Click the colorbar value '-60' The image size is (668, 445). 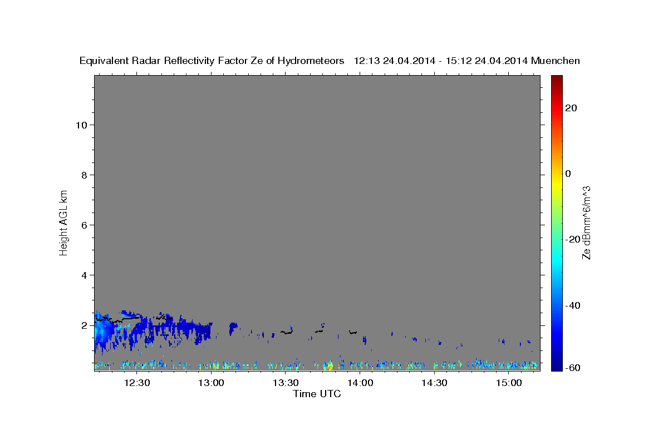tap(573, 367)
